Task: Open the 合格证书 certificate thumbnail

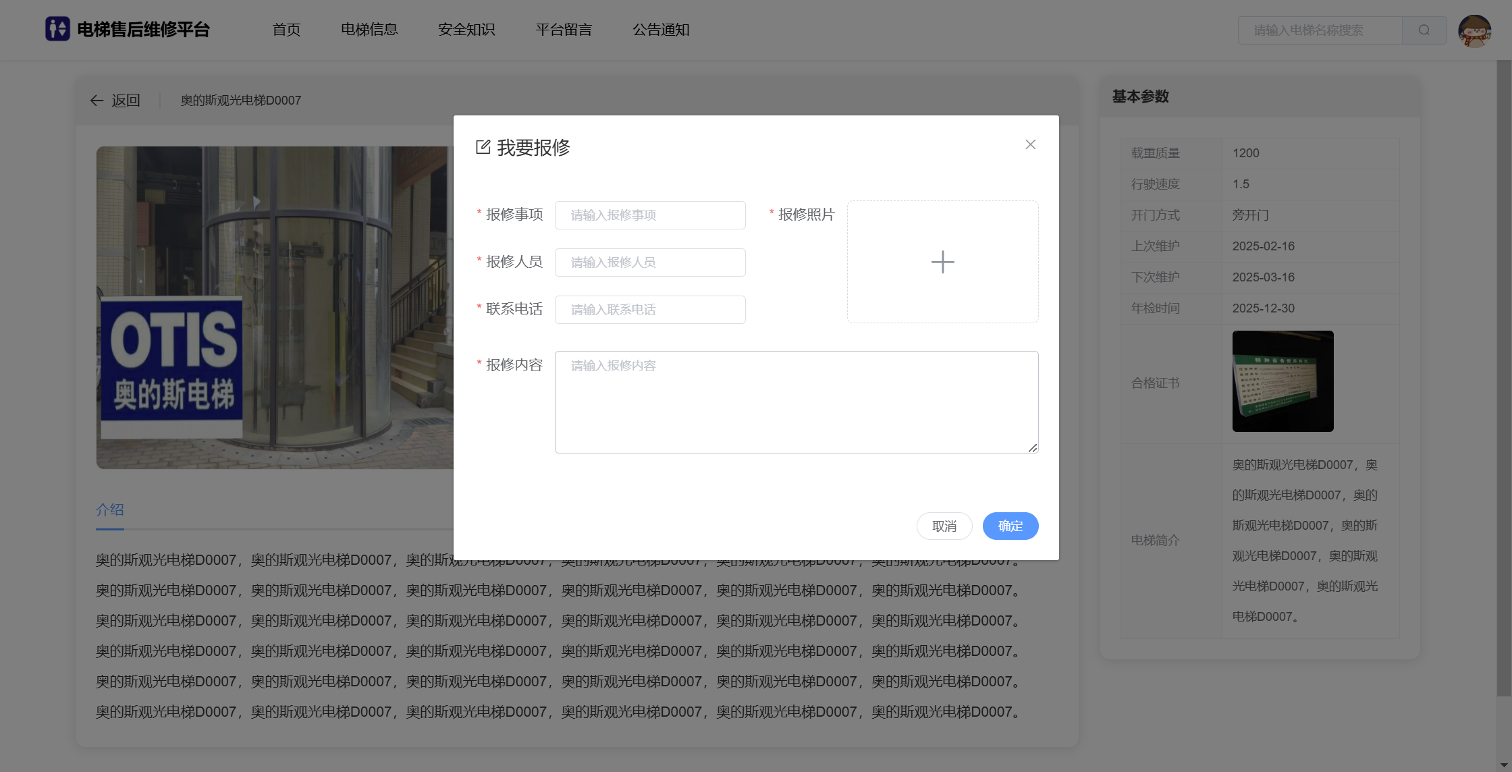Action: (x=1282, y=381)
